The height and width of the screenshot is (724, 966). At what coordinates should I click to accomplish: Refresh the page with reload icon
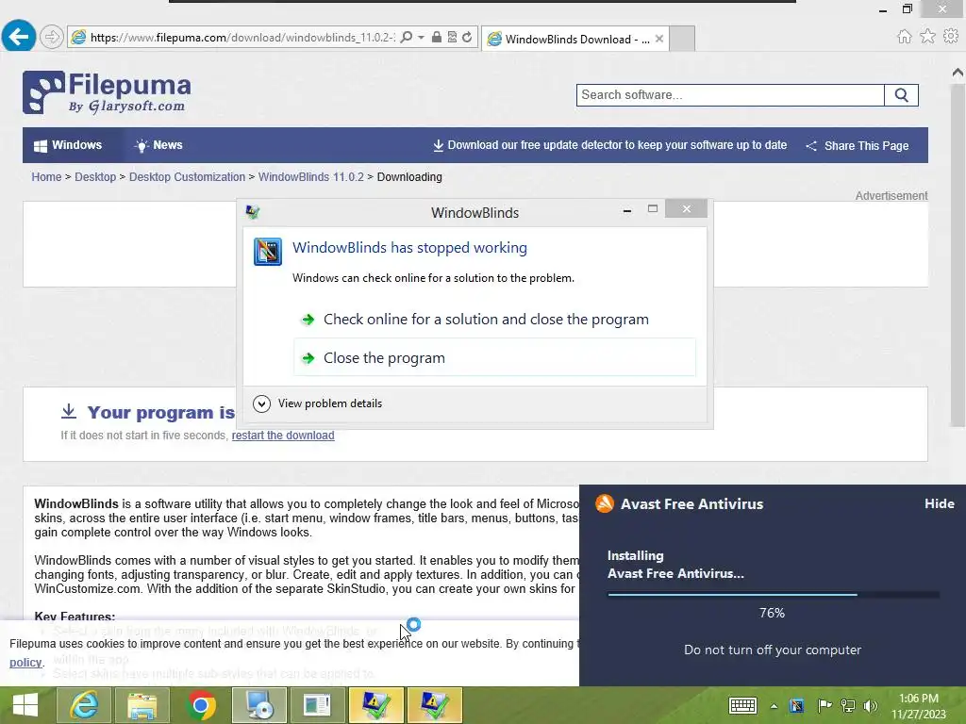pos(467,38)
